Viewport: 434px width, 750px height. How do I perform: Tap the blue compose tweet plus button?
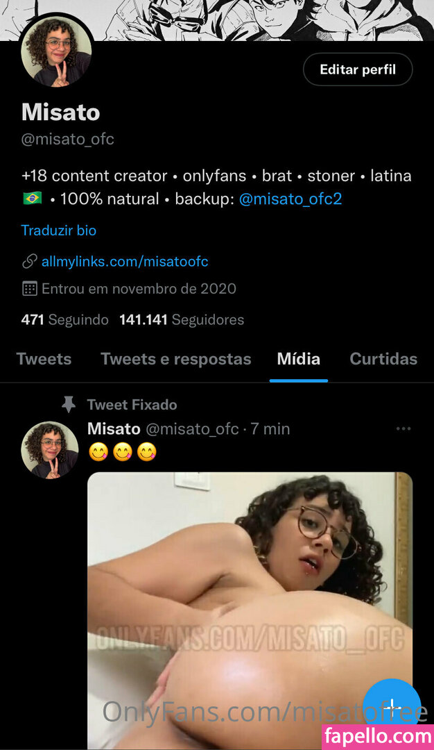coord(392,707)
